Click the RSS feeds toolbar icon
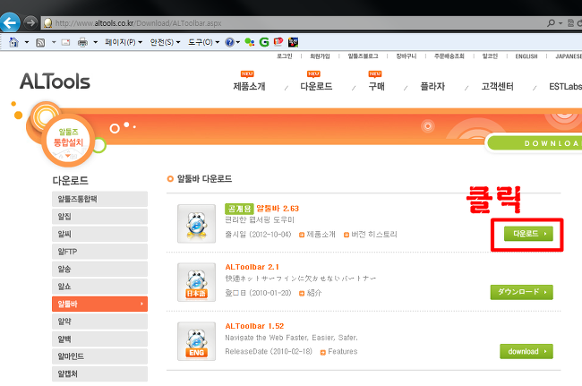The height and width of the screenshot is (386, 582). click(40, 43)
